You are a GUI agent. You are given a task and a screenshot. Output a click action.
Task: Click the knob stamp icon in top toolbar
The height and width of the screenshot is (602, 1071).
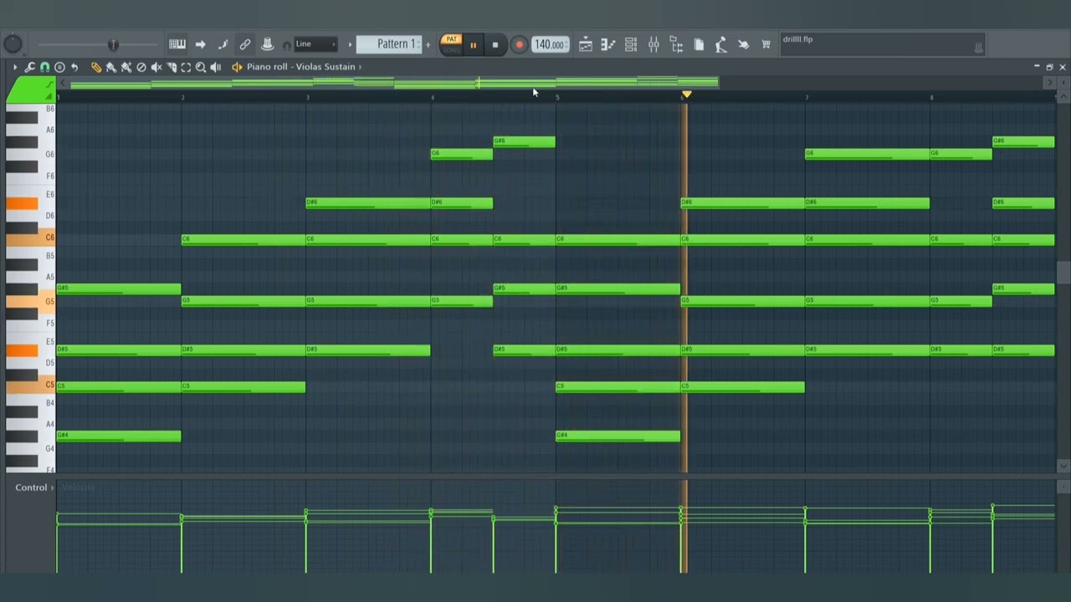pos(268,44)
